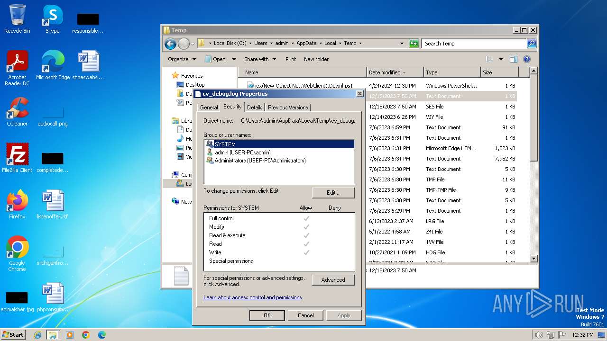Viewport: 607px width, 341px height.
Task: Sort by Type column header
Action: coord(452,72)
